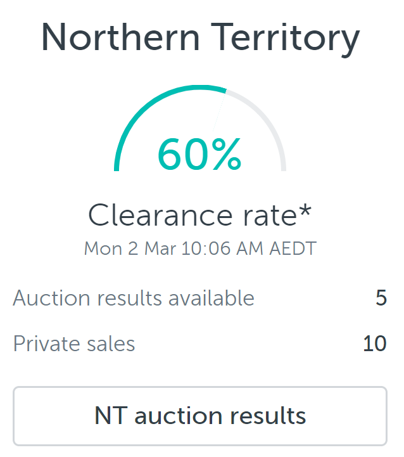This screenshot has height=457, width=404.
Task: Select the auction results count 5
Action: click(381, 298)
